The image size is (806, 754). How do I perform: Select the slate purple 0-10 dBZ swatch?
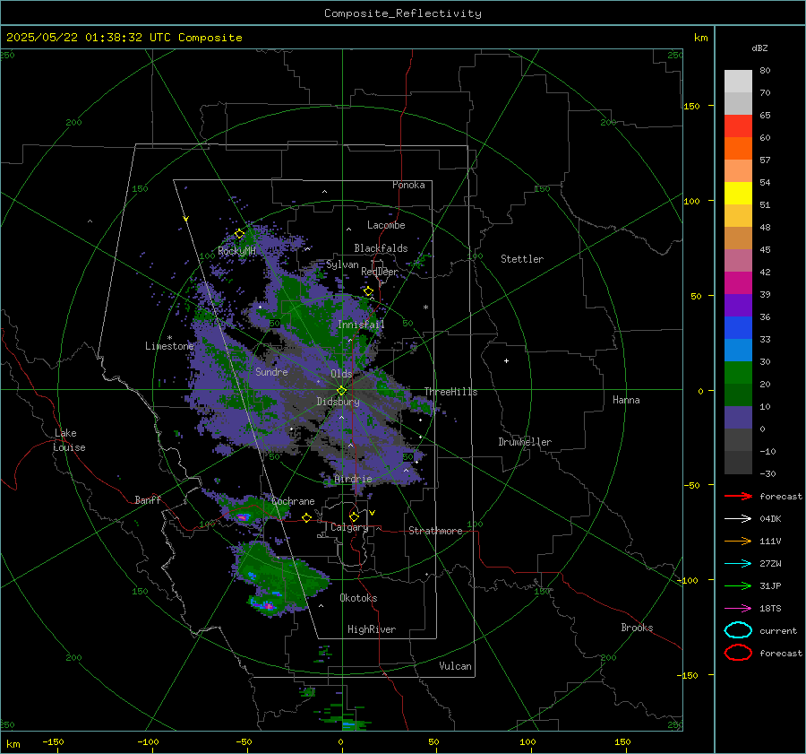tap(738, 418)
